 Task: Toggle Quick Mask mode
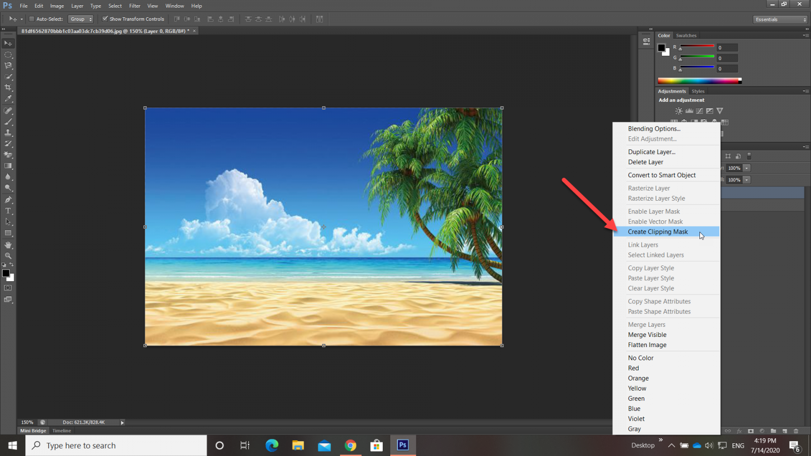pyautogui.click(x=8, y=288)
